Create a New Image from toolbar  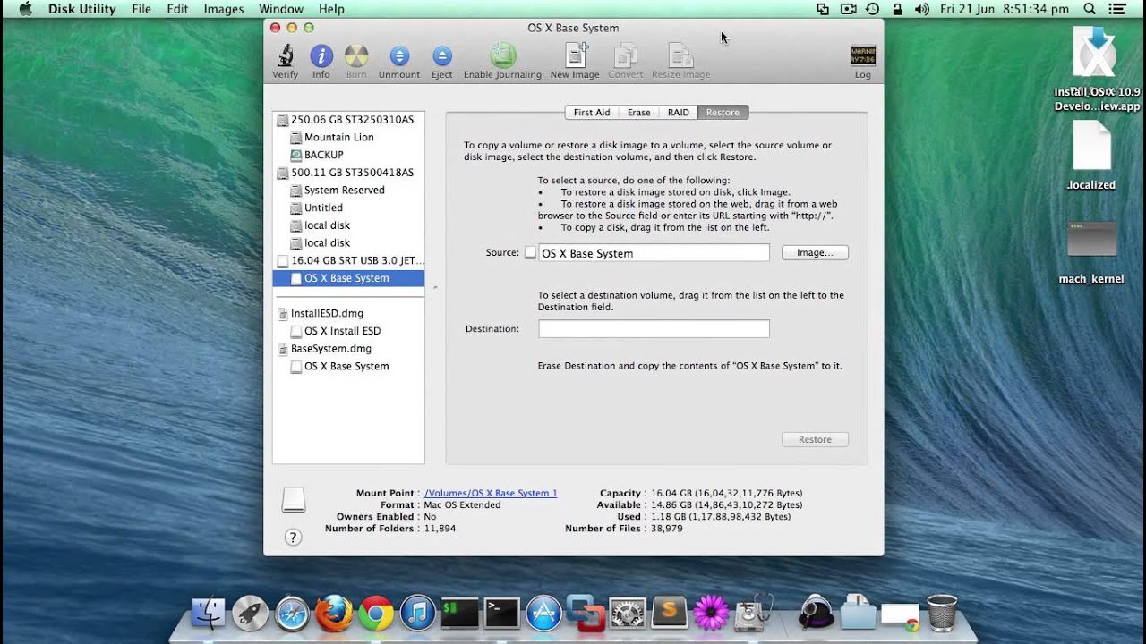[x=575, y=56]
